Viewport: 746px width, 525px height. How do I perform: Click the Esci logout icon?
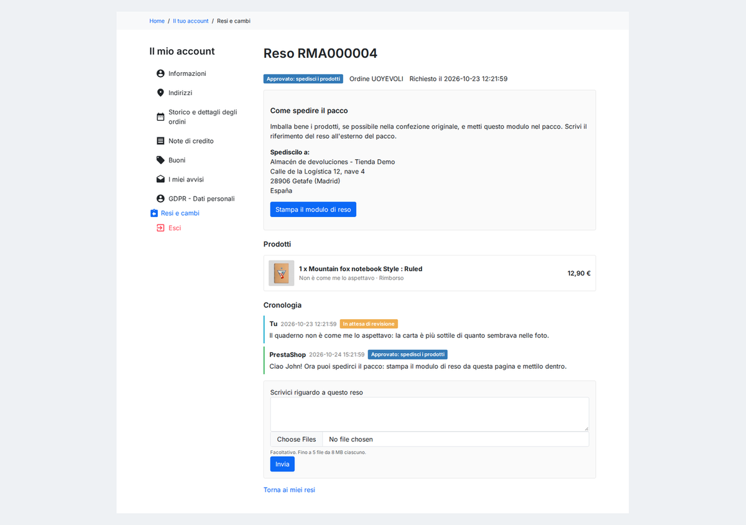[160, 228]
